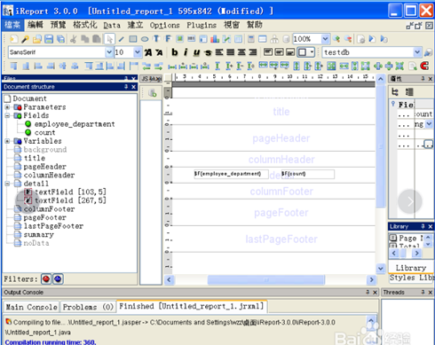Toggle underline text formatting
The height and width of the screenshot is (345, 435).
click(x=196, y=52)
